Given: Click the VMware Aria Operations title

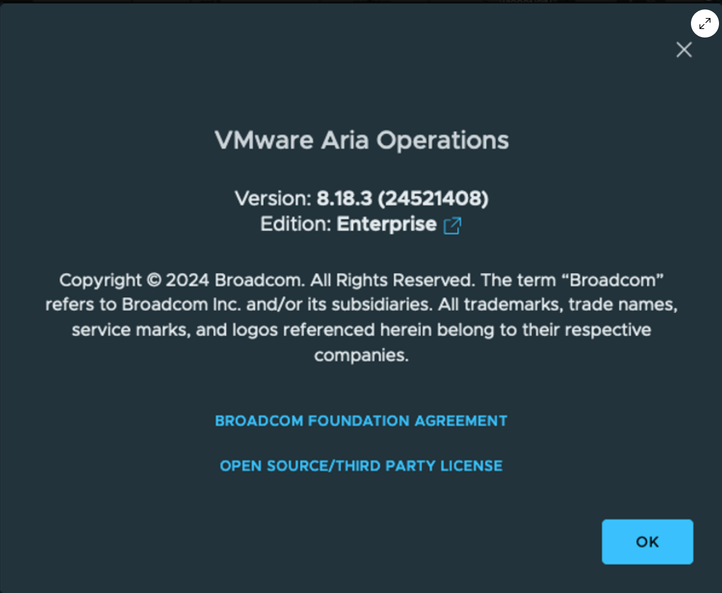Looking at the screenshot, I should pyautogui.click(x=362, y=140).
